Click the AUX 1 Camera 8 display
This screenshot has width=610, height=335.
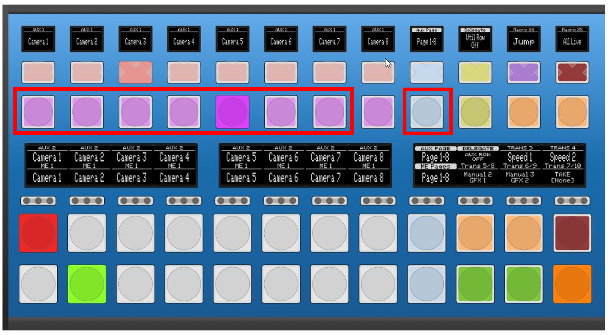coord(378,39)
